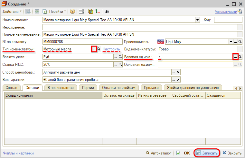Click the list settings icon in toolbar
245x158 pixels.
coord(81,11)
